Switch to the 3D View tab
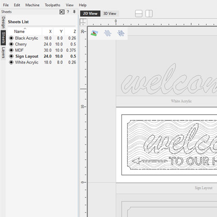The height and width of the screenshot is (217, 217). 110,13
